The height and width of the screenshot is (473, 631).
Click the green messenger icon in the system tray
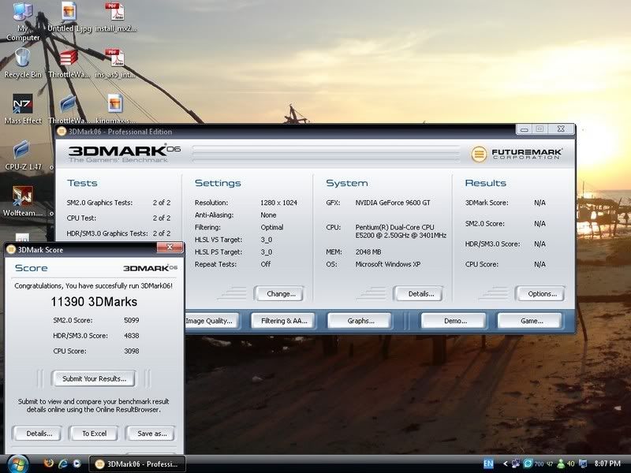[x=562, y=463]
